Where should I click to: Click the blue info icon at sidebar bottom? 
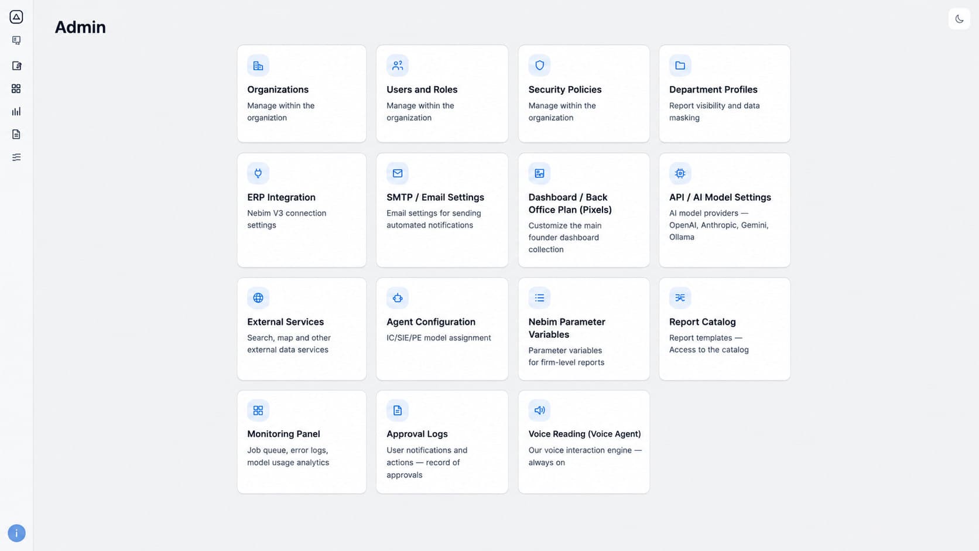[16, 533]
